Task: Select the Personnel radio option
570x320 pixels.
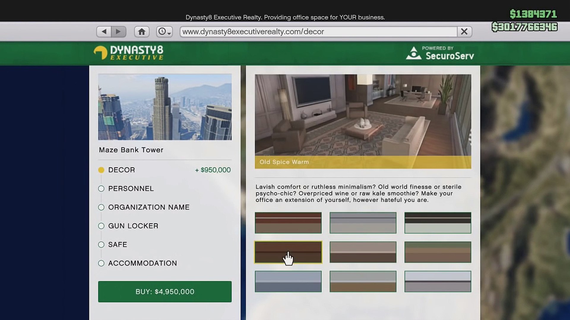Action: point(101,188)
